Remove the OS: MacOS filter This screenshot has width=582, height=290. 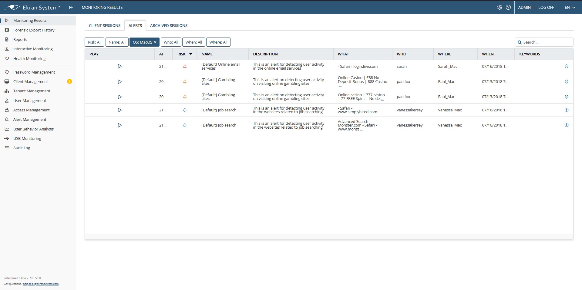(x=155, y=42)
